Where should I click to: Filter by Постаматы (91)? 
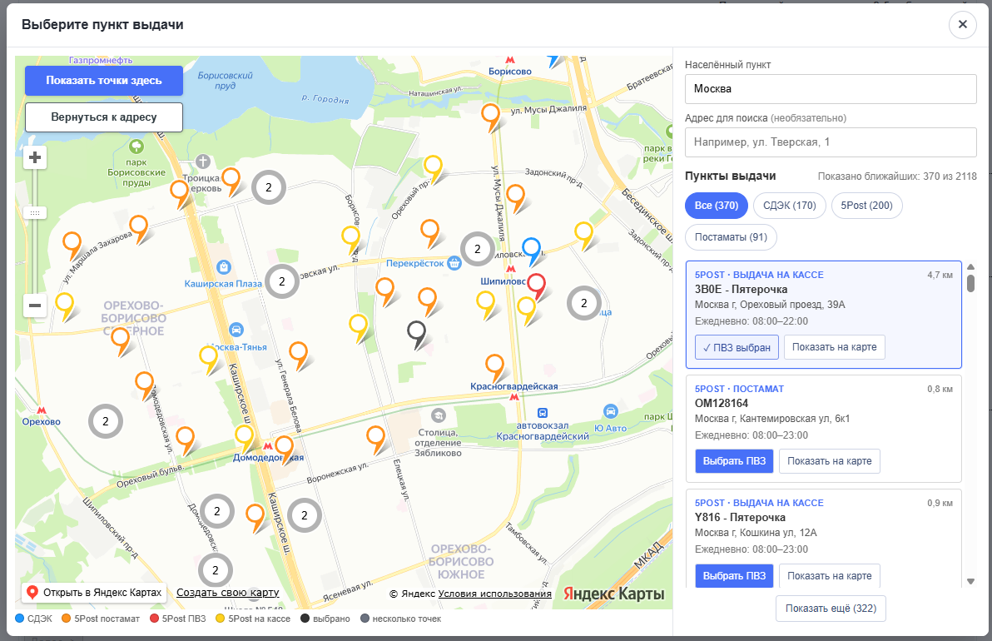click(x=731, y=237)
